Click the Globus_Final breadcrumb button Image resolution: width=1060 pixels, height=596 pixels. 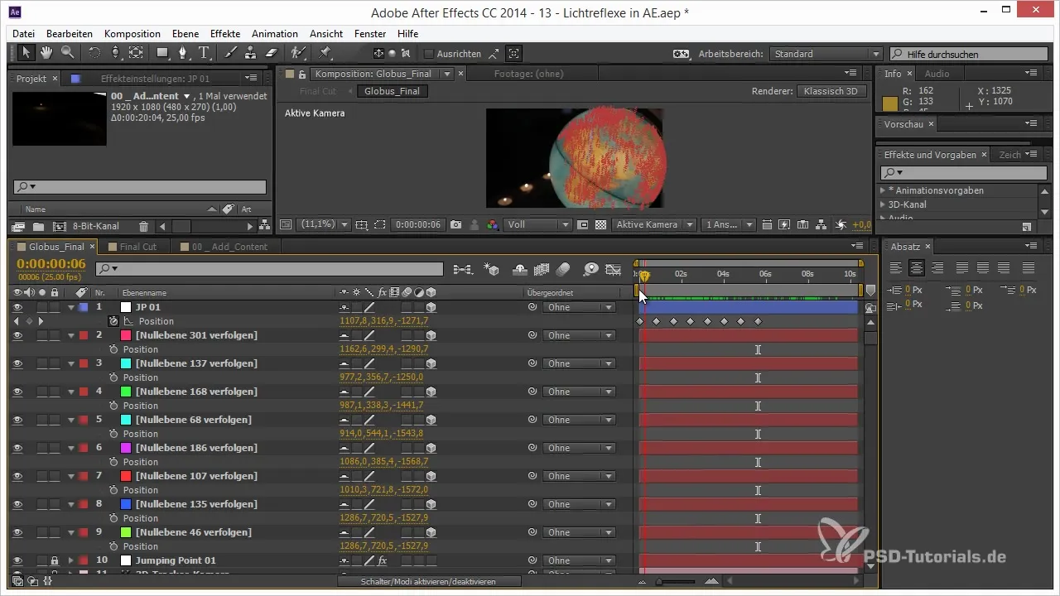[x=393, y=91]
